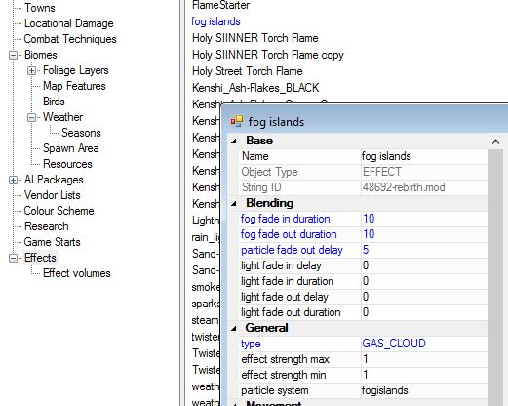
Task: Collapse the Weather tree node
Action: point(31,117)
